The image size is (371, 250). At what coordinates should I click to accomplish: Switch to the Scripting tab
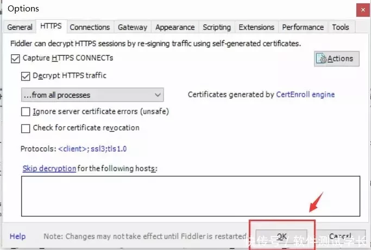coord(217,27)
